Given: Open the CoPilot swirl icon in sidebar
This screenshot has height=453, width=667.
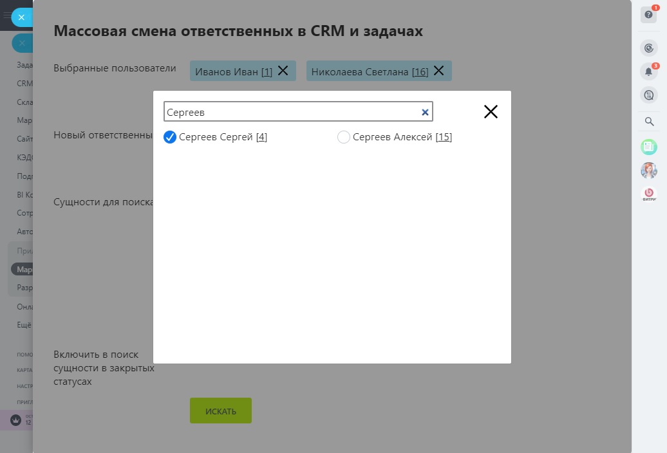Looking at the screenshot, I should tap(648, 48).
